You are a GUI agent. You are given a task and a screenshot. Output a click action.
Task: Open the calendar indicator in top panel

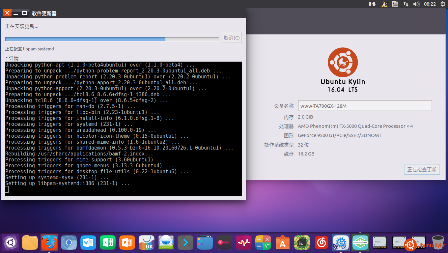click(395, 4)
